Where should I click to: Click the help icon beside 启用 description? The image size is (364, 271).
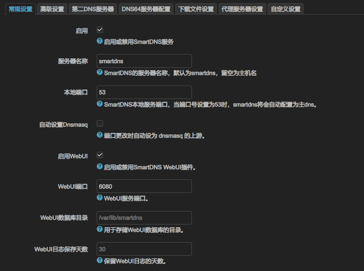point(99,41)
